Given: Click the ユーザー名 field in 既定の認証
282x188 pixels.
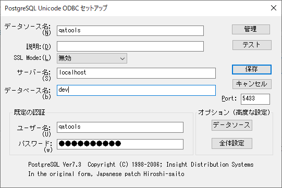Looking at the screenshot, I should (120, 127).
